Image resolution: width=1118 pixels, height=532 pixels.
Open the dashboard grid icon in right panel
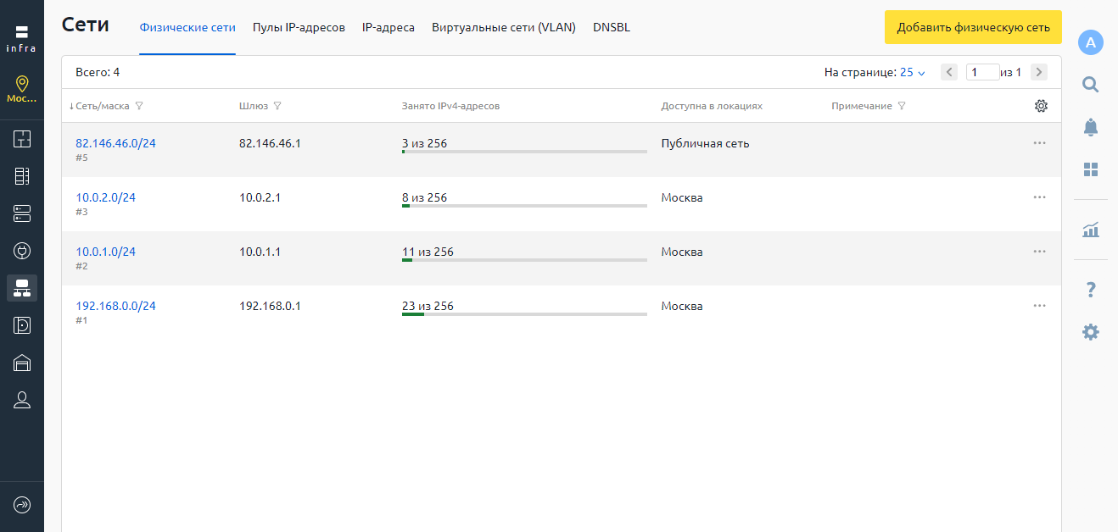(1091, 169)
